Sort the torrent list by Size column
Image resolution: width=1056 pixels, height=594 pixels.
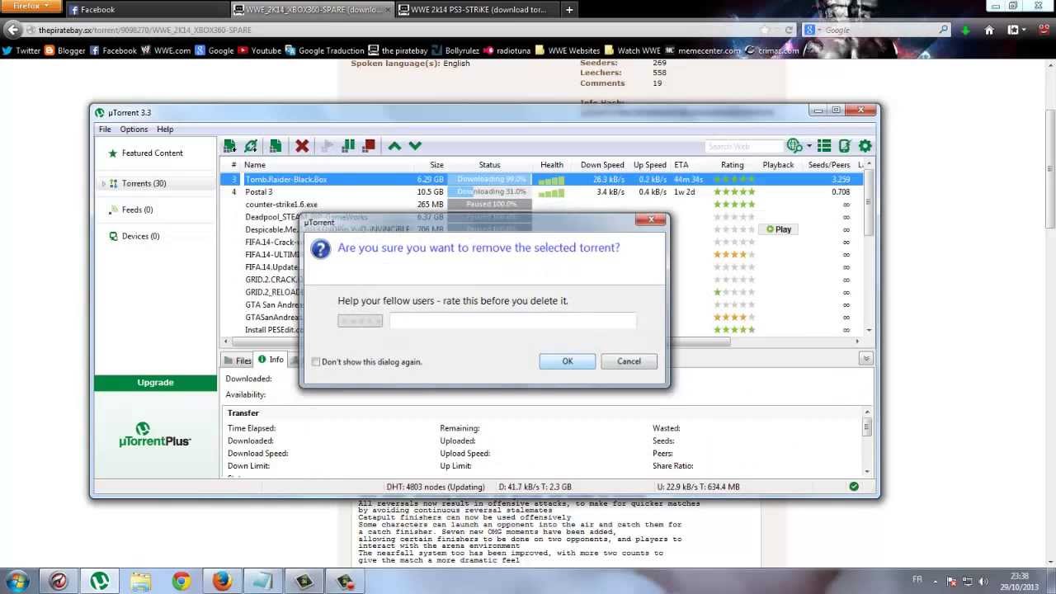(x=436, y=165)
